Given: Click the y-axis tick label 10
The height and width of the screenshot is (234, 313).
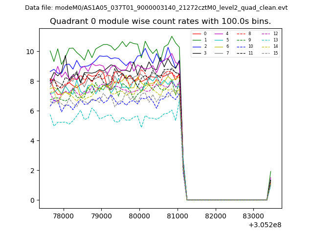Looking at the screenshot, I should (30, 52).
